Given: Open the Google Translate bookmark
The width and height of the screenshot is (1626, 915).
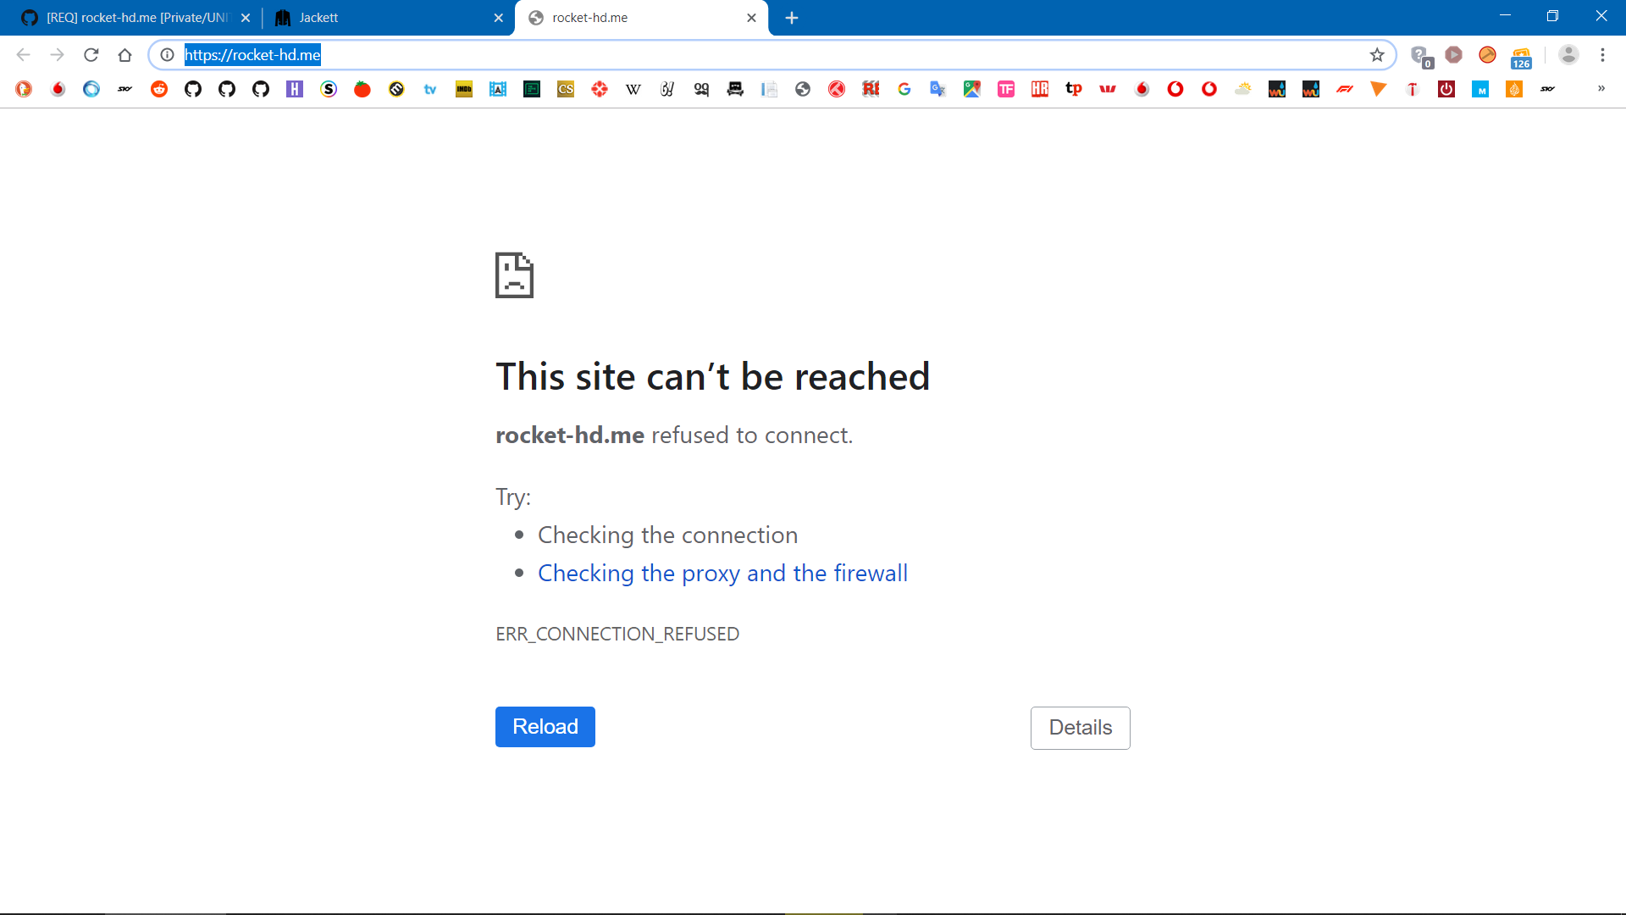Looking at the screenshot, I should pos(937,89).
